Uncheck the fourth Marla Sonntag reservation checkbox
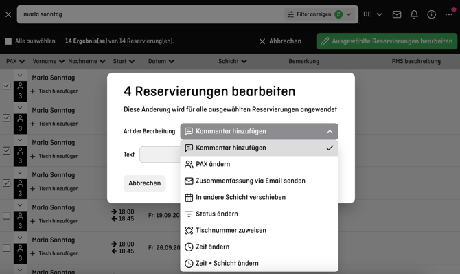Image resolution: width=460 pixels, height=274 pixels. tap(6, 183)
